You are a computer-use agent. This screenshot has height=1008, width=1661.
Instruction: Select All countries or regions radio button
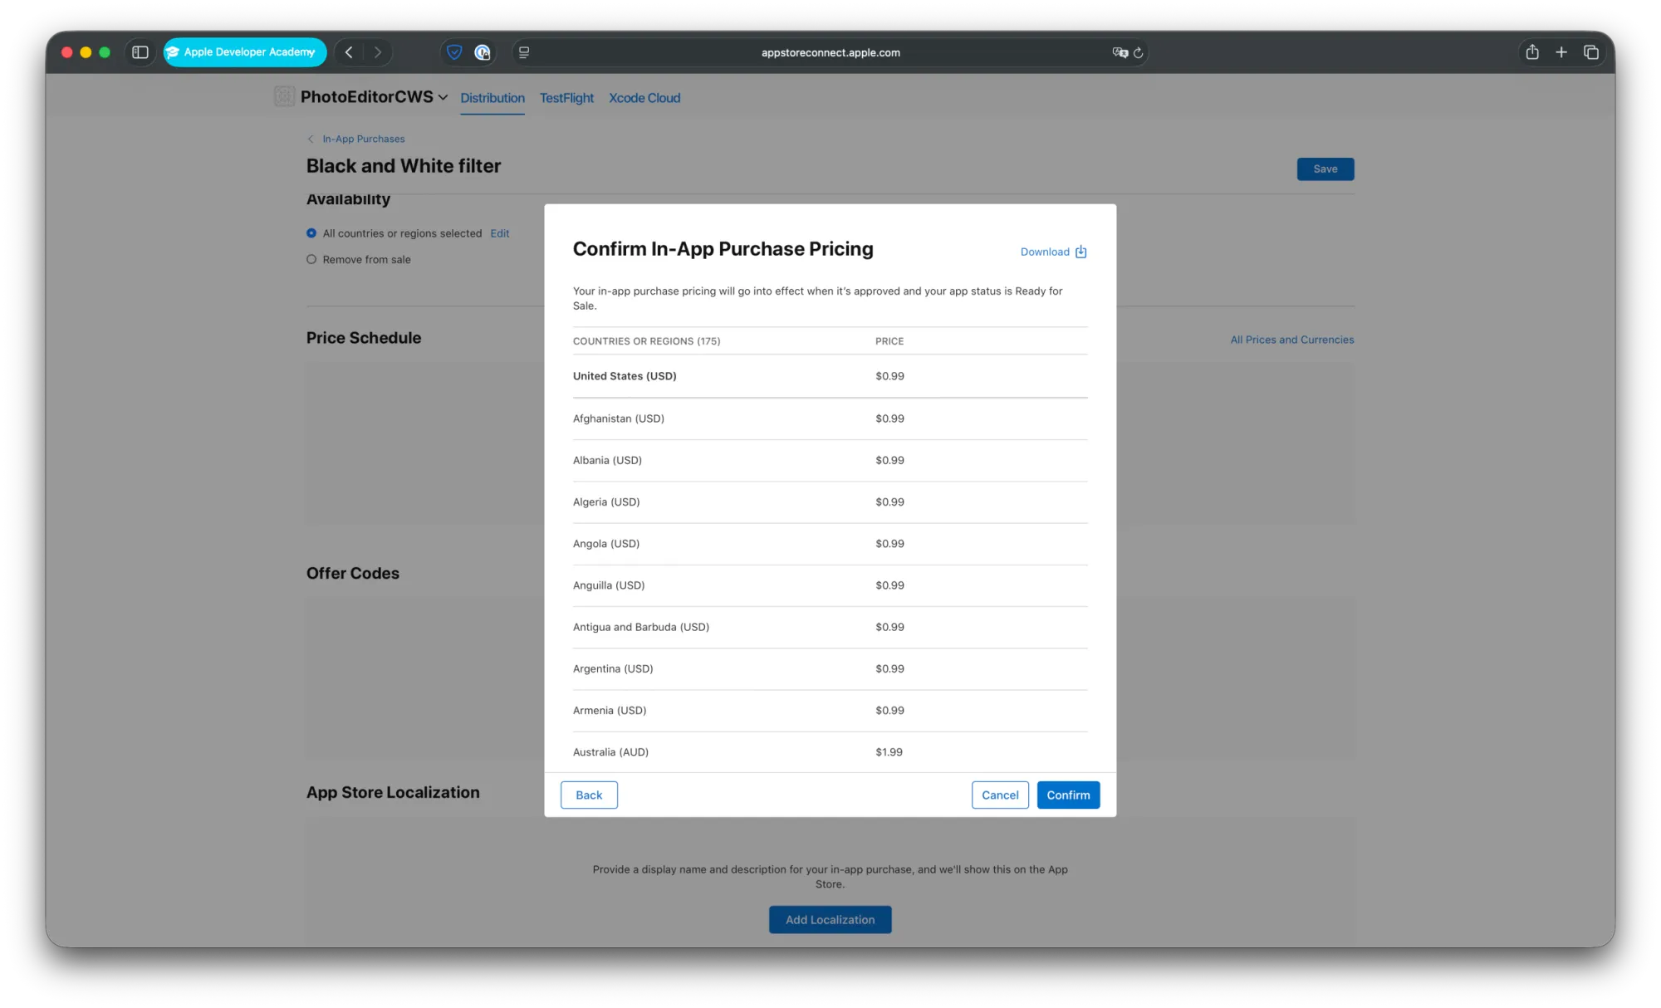click(x=311, y=233)
